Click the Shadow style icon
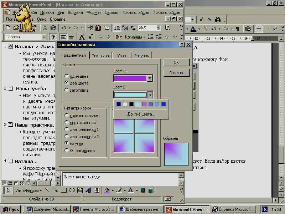Image resolution: width=285 pixels, height=214 pixels. 143,190
